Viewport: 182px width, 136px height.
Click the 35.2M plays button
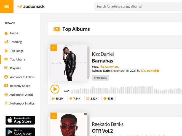[58, 99]
